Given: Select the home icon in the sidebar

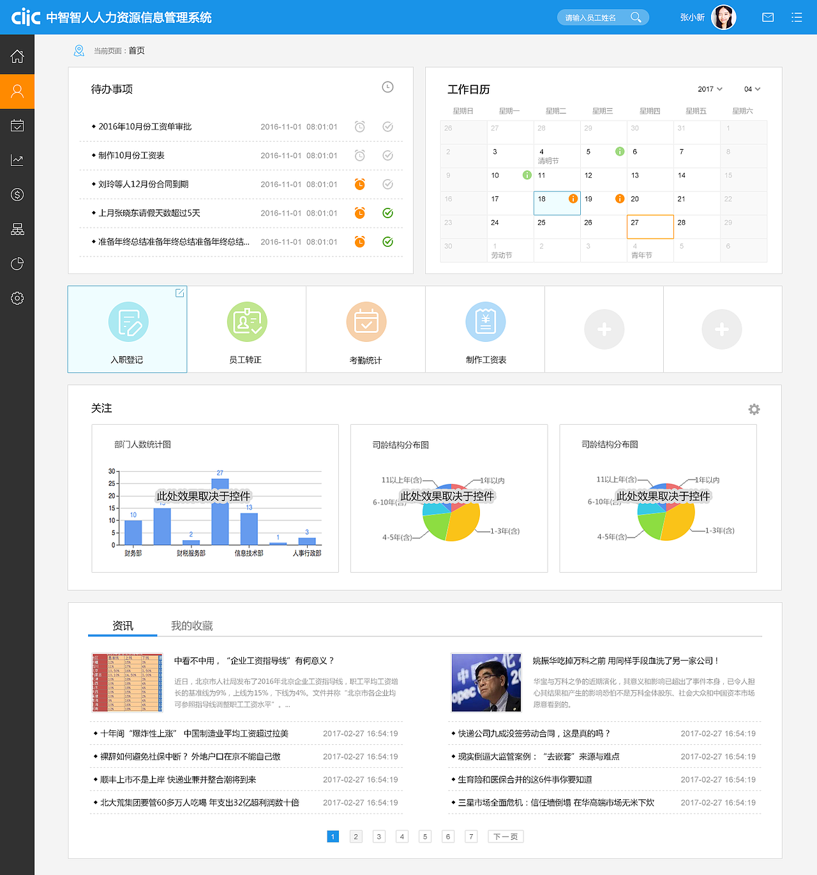Looking at the screenshot, I should [x=17, y=55].
